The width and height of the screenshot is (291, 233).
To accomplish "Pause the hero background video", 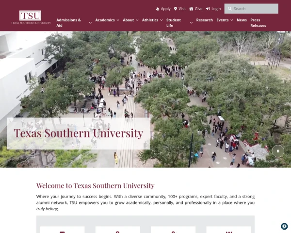I will [278, 151].
